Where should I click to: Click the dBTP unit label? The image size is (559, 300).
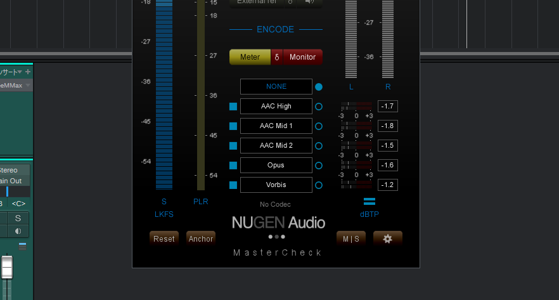click(369, 214)
